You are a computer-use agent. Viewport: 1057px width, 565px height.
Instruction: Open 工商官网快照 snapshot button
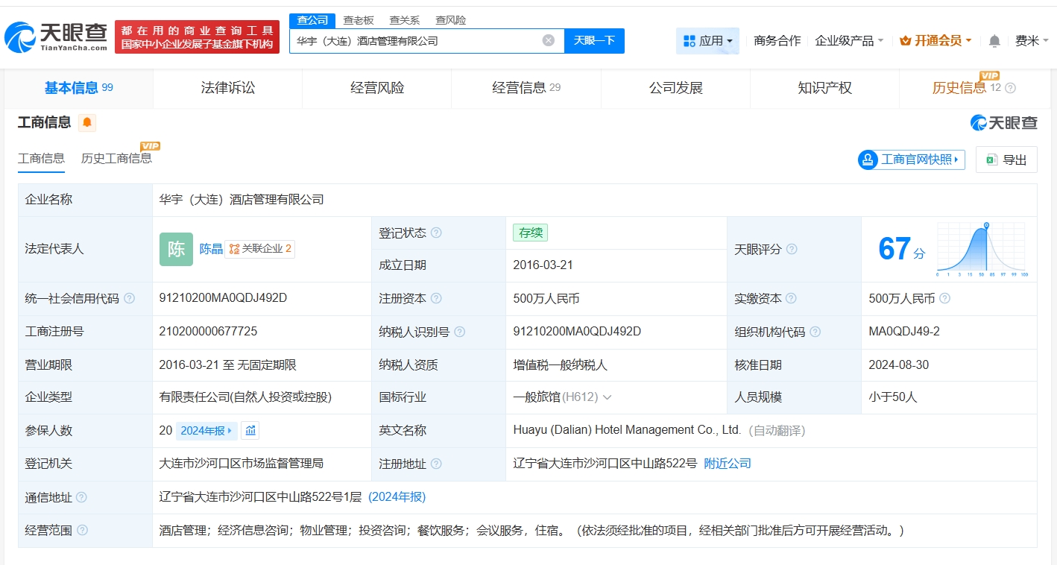click(912, 160)
